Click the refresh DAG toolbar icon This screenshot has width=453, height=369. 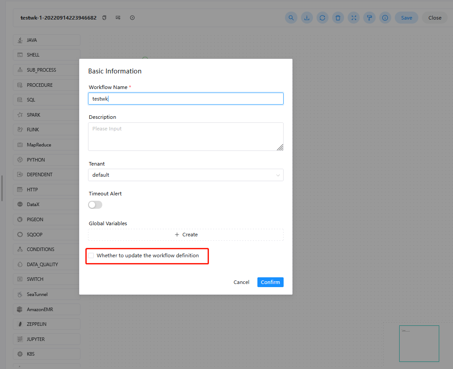(322, 18)
